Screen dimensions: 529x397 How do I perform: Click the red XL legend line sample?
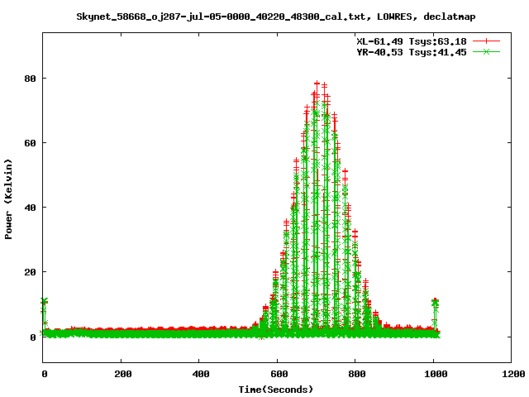[x=486, y=41]
